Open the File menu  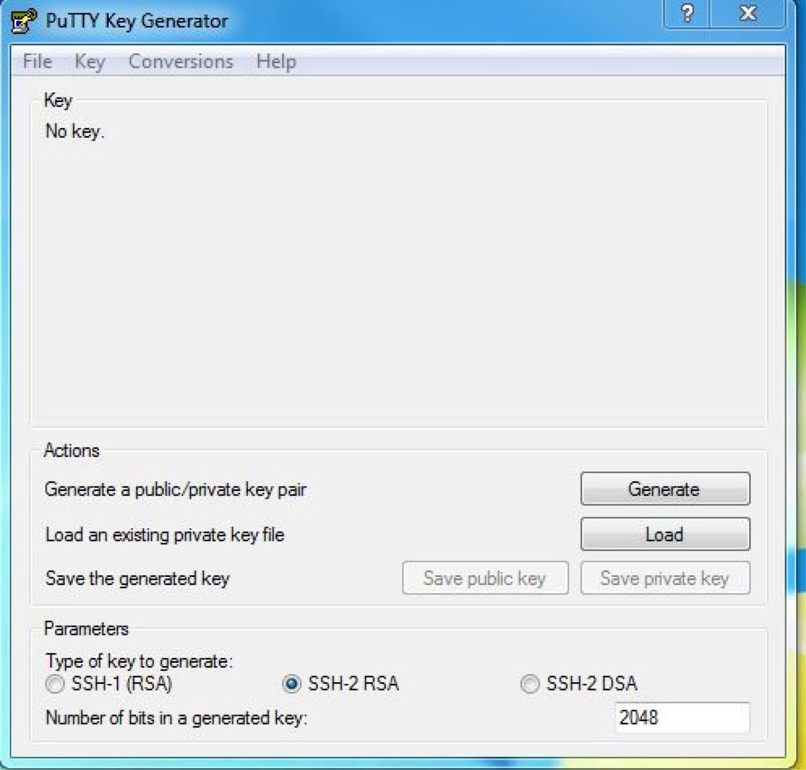click(37, 61)
